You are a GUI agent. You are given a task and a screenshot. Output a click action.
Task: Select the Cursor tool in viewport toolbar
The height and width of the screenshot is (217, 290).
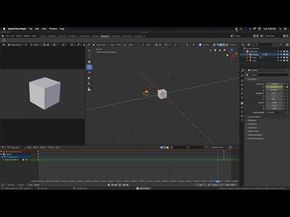tap(89, 55)
